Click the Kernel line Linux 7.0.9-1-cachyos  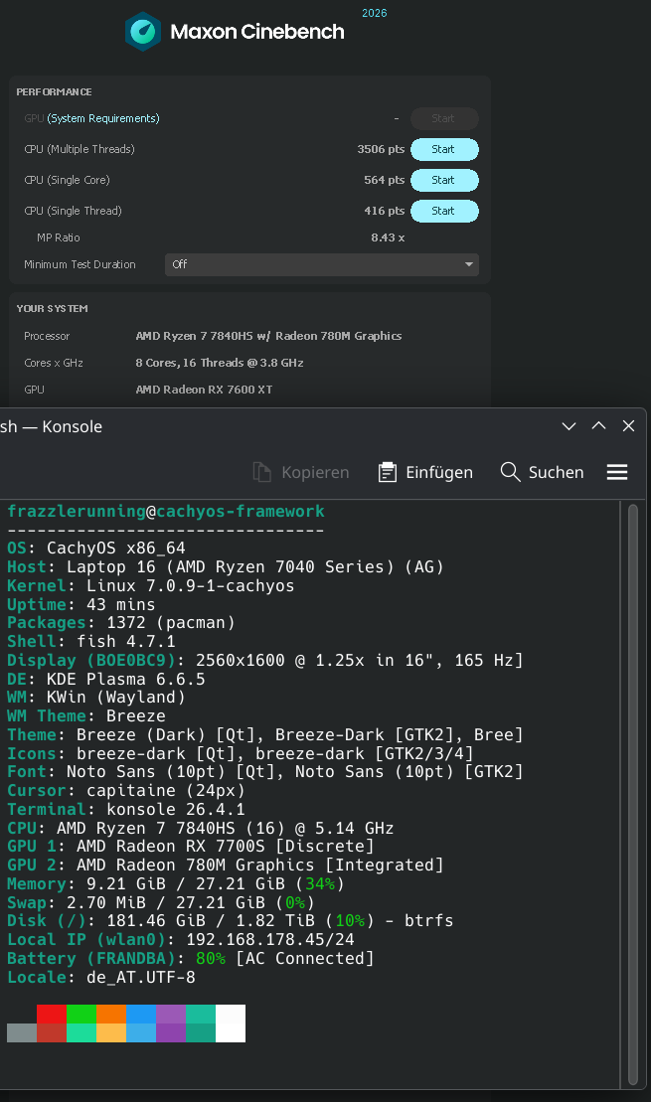point(150,586)
